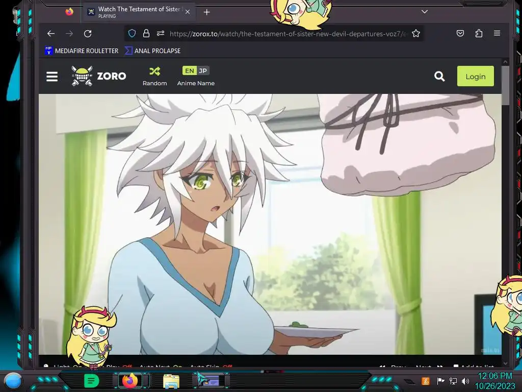The height and width of the screenshot is (392, 522).
Task: Select Firefox in the taskbar
Action: coord(130,380)
